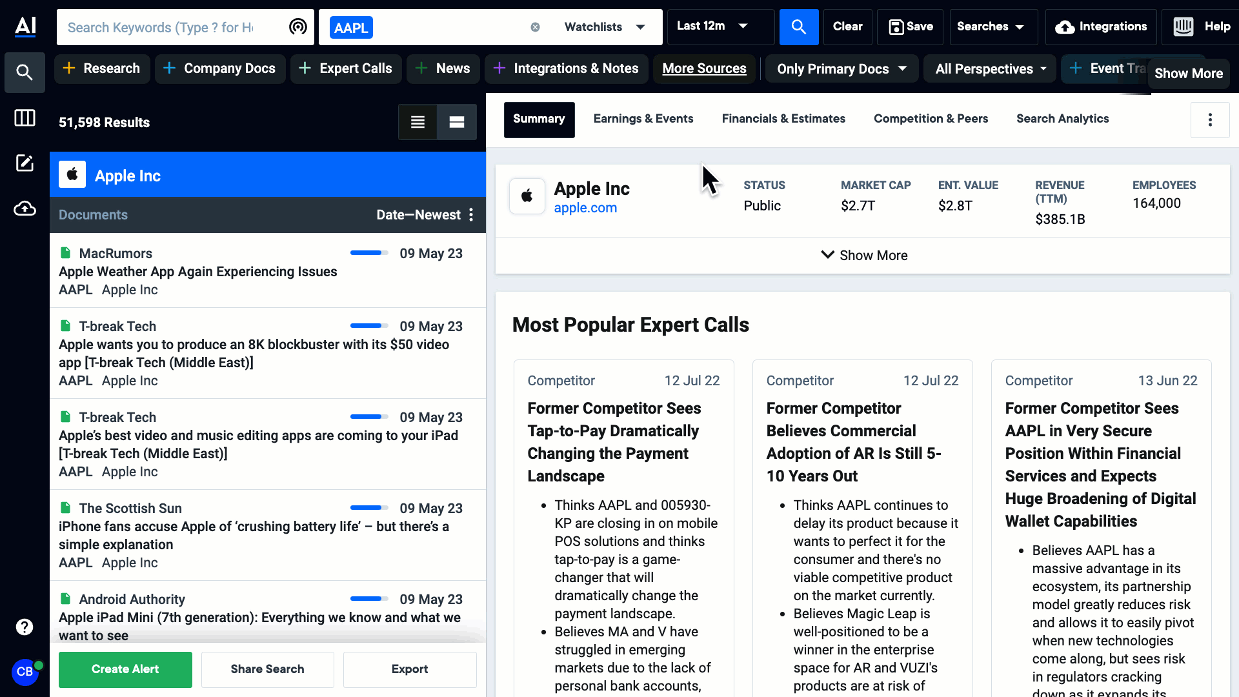This screenshot has height=697, width=1239.
Task: Open the All Perspectives dropdown
Action: (x=991, y=69)
